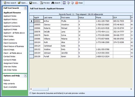Collapse the Options and Help panel

click(25, 76)
